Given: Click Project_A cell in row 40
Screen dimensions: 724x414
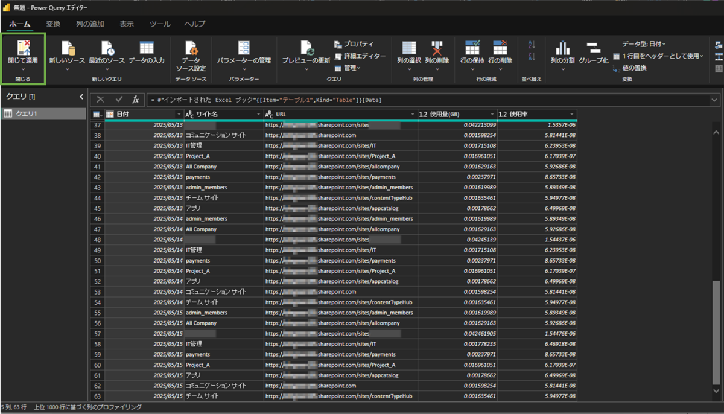Looking at the screenshot, I should (x=224, y=156).
